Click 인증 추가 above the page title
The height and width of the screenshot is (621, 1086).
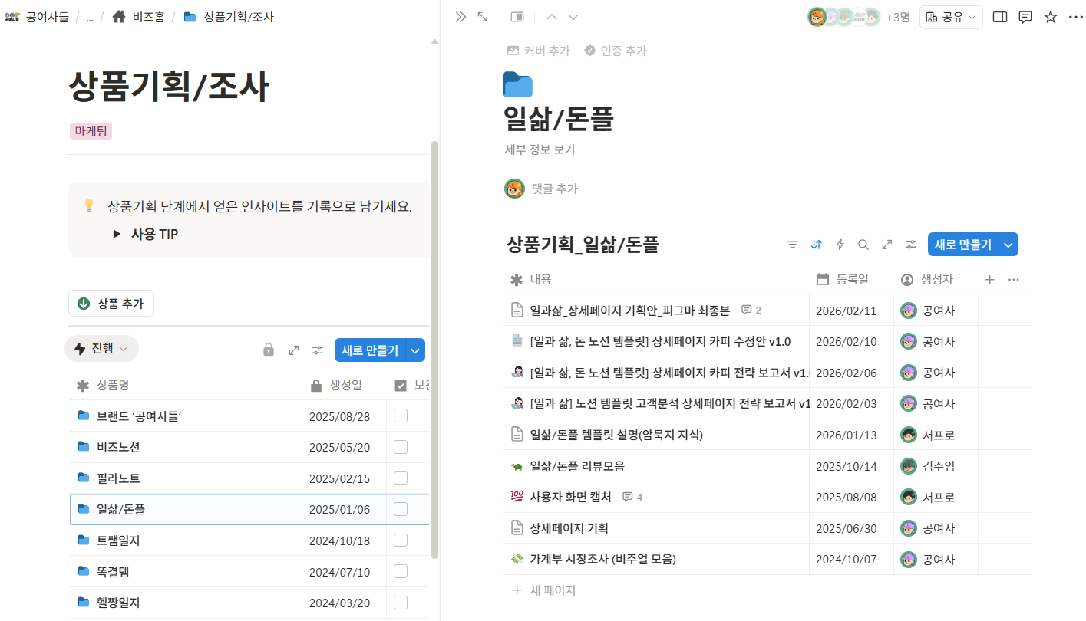[x=615, y=51]
